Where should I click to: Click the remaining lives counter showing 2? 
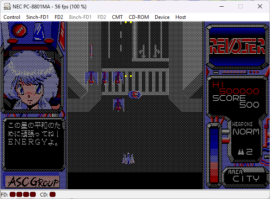pos(245,152)
